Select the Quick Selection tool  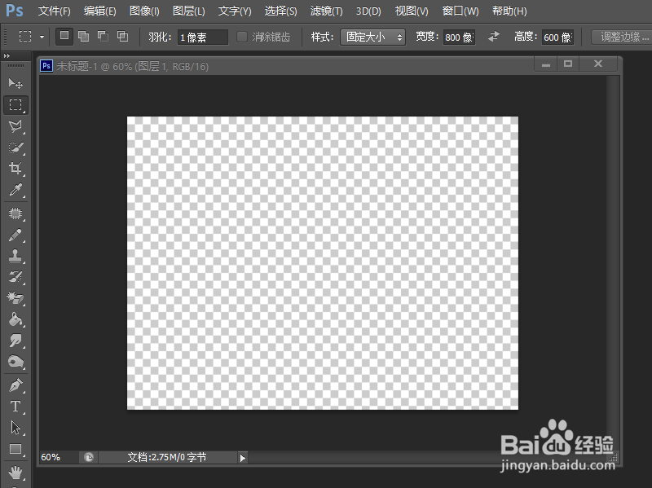[15, 147]
